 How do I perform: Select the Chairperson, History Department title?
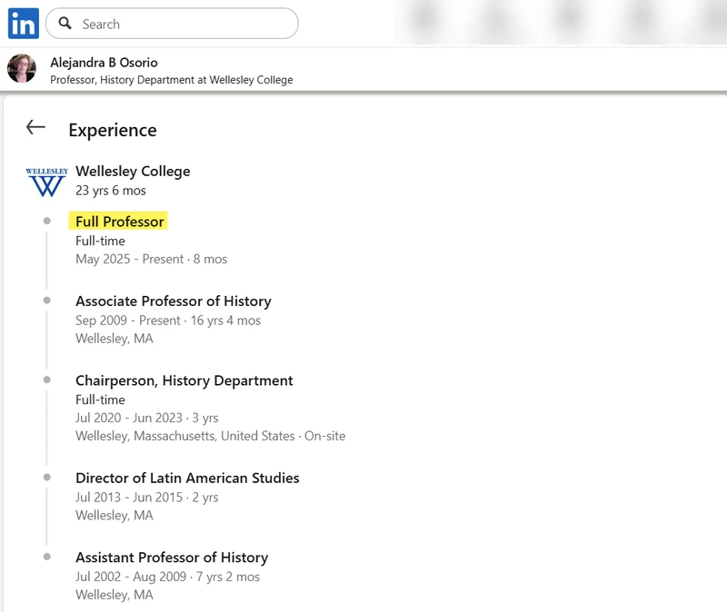tap(184, 380)
